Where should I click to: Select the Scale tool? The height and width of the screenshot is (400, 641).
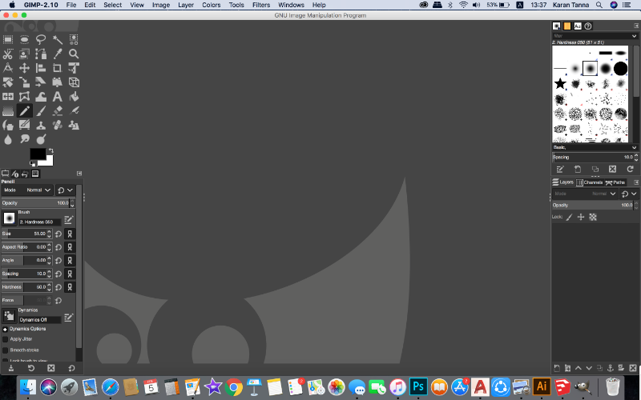pos(25,82)
